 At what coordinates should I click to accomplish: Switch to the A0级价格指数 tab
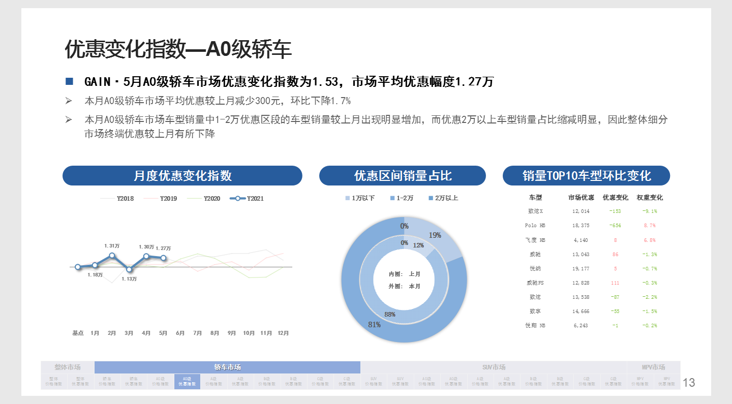click(x=161, y=381)
